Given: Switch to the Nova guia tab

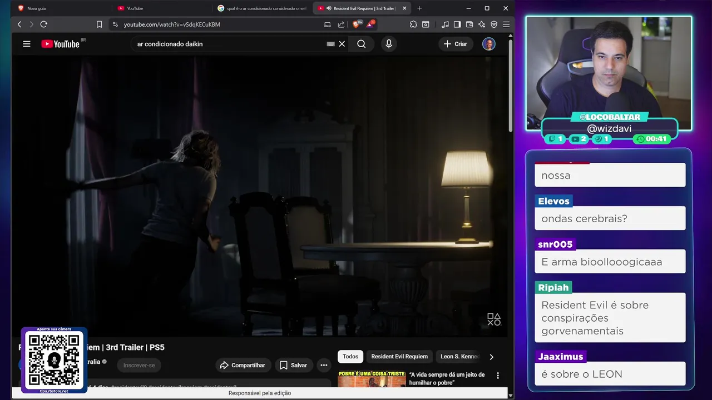Looking at the screenshot, I should pos(61,8).
